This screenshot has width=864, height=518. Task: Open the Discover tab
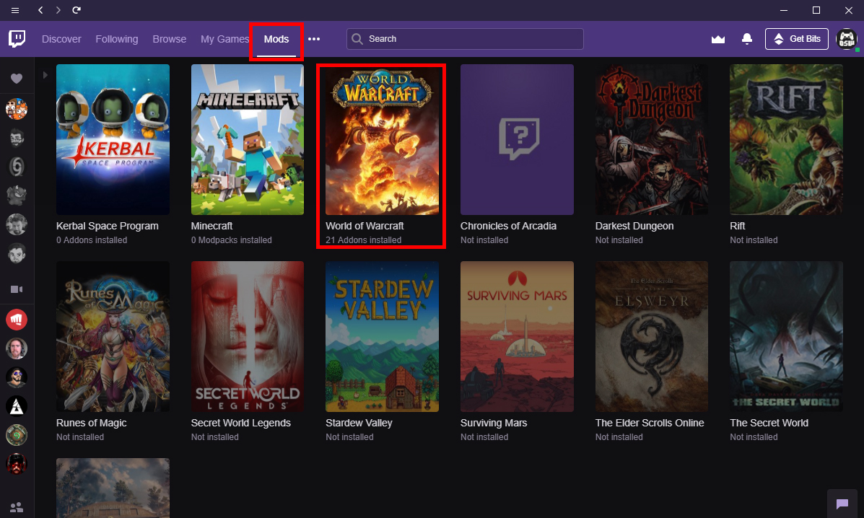[61, 39]
